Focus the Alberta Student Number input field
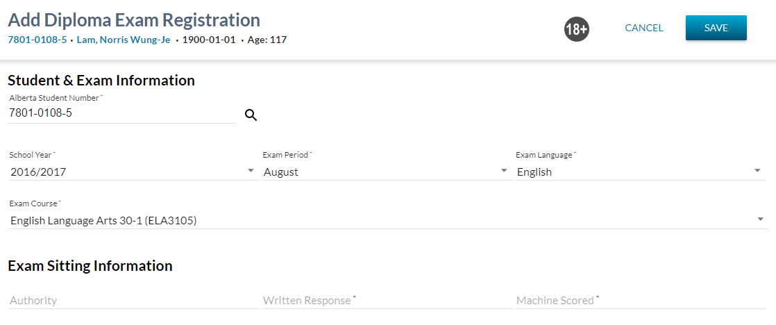This screenshot has height=325, width=776. tap(121, 112)
